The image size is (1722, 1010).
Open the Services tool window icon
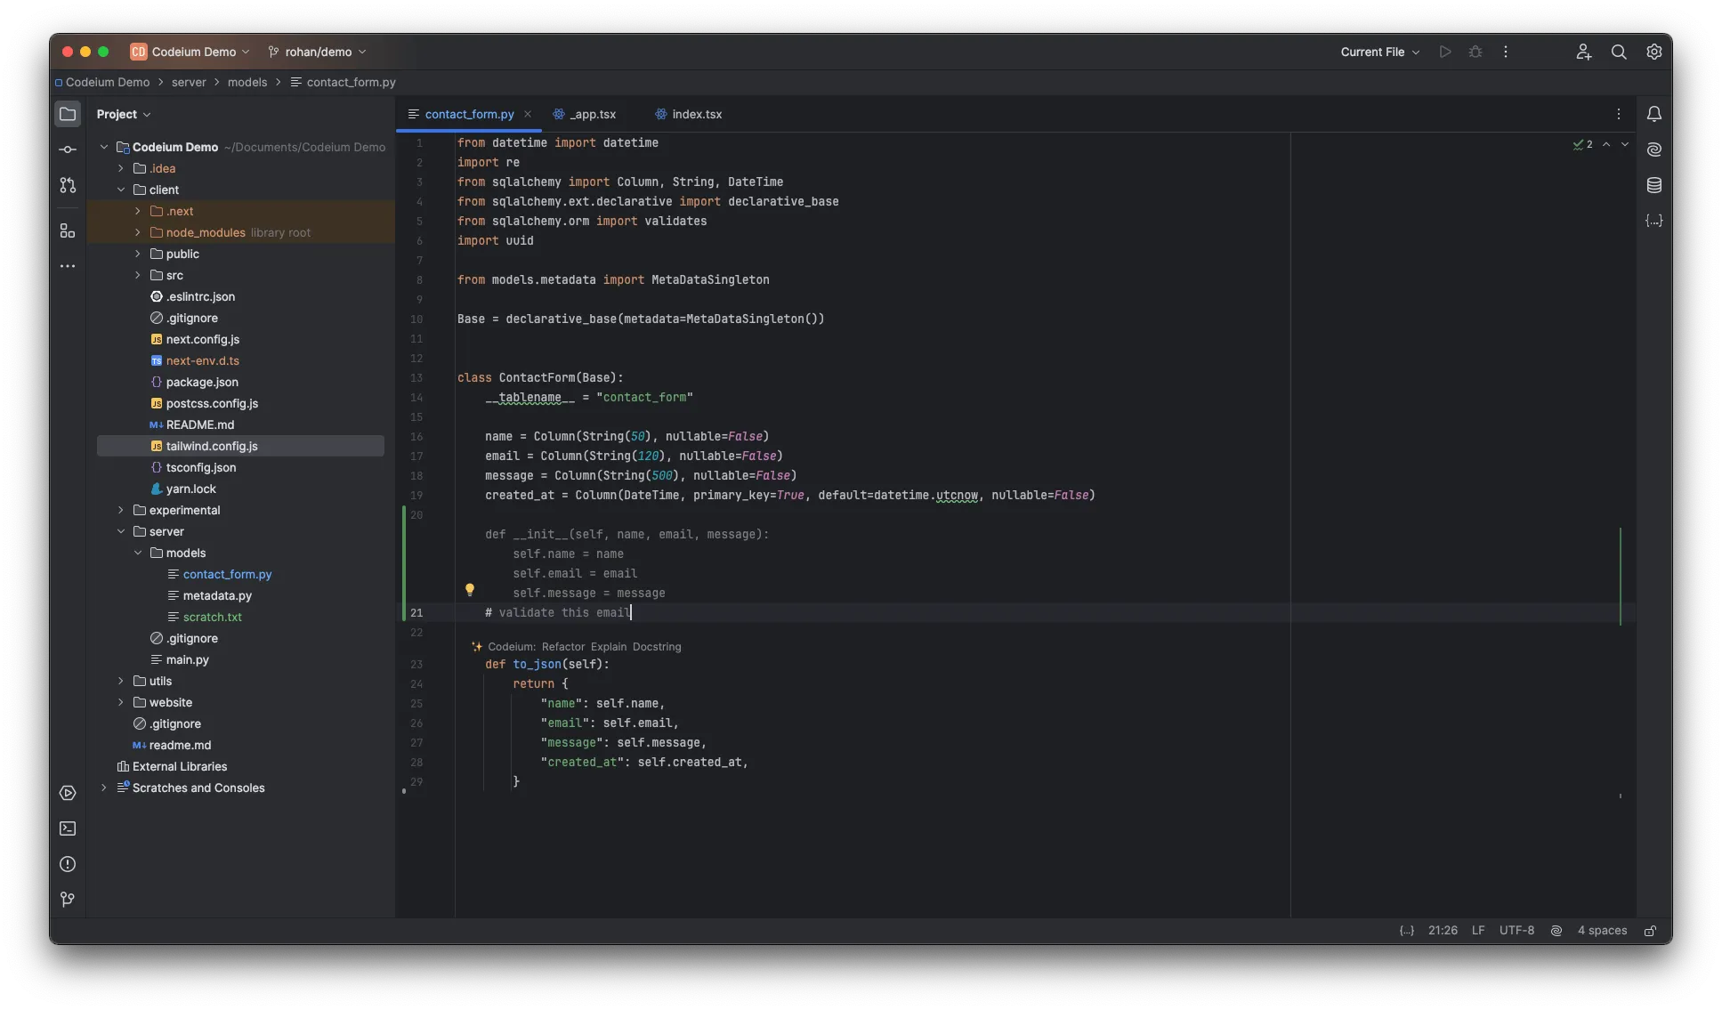click(68, 793)
